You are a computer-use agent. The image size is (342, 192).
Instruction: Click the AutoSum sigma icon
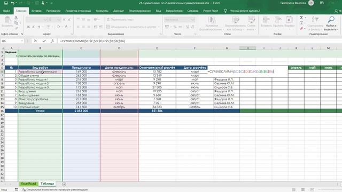point(301,18)
